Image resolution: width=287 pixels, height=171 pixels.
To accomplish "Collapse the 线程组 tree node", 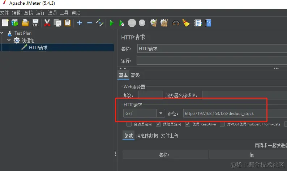I will [x=9, y=40].
